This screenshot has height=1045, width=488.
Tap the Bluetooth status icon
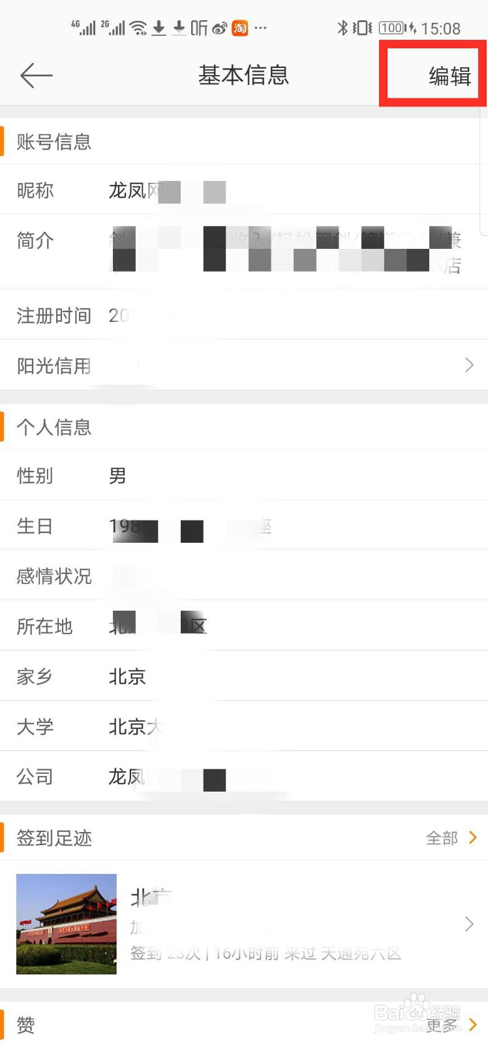(342, 28)
